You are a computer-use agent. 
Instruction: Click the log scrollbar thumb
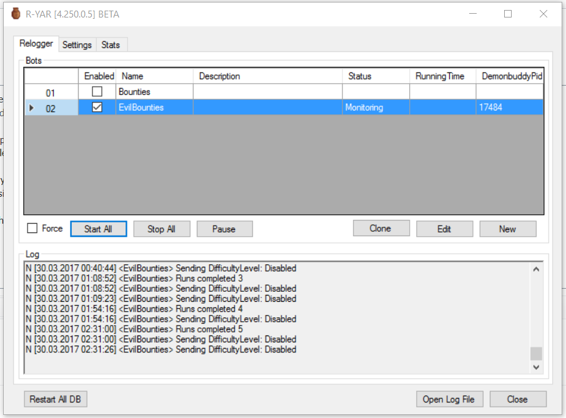click(x=536, y=354)
